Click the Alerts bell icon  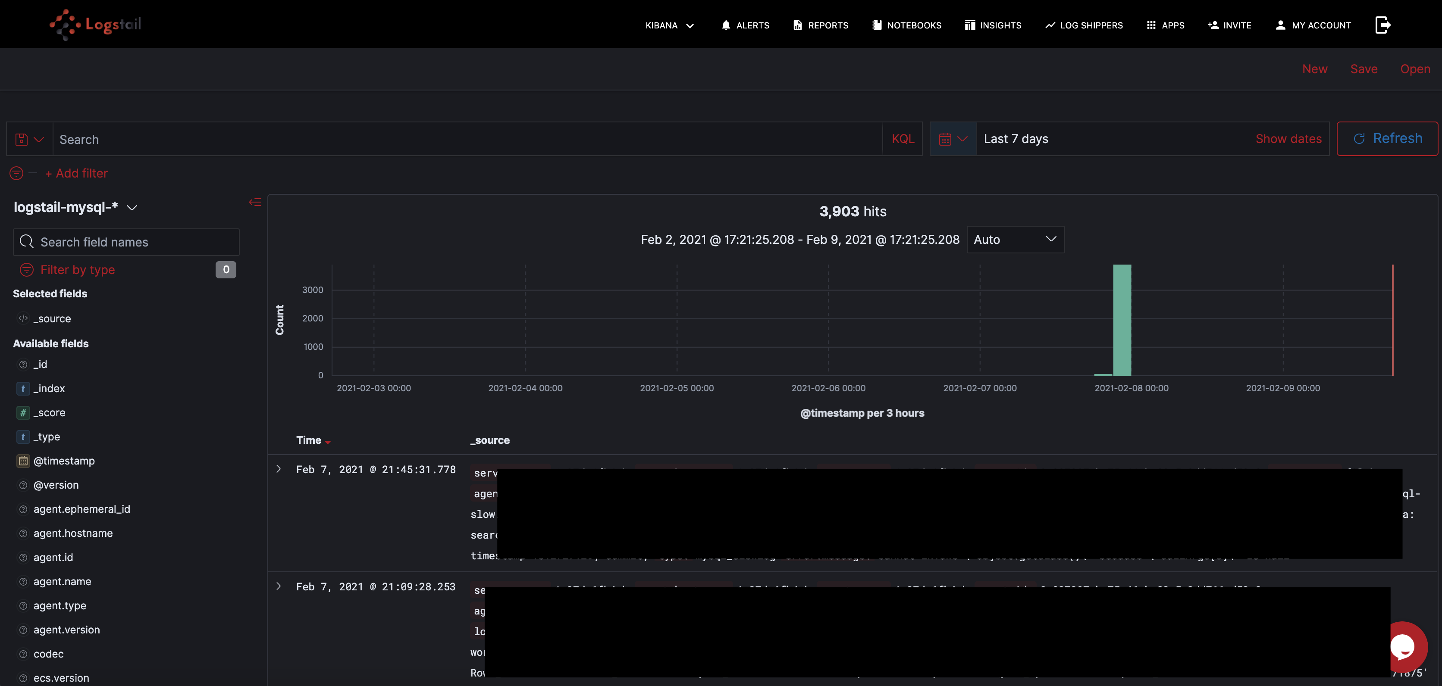pyautogui.click(x=725, y=25)
